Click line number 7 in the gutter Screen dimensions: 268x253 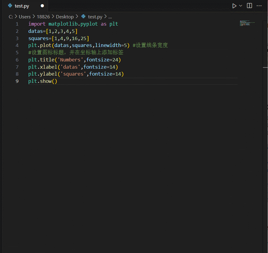point(17,67)
